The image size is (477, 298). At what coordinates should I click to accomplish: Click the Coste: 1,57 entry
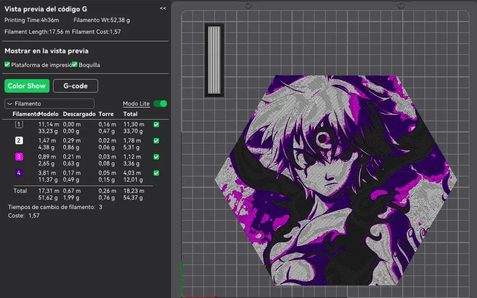pos(24,215)
